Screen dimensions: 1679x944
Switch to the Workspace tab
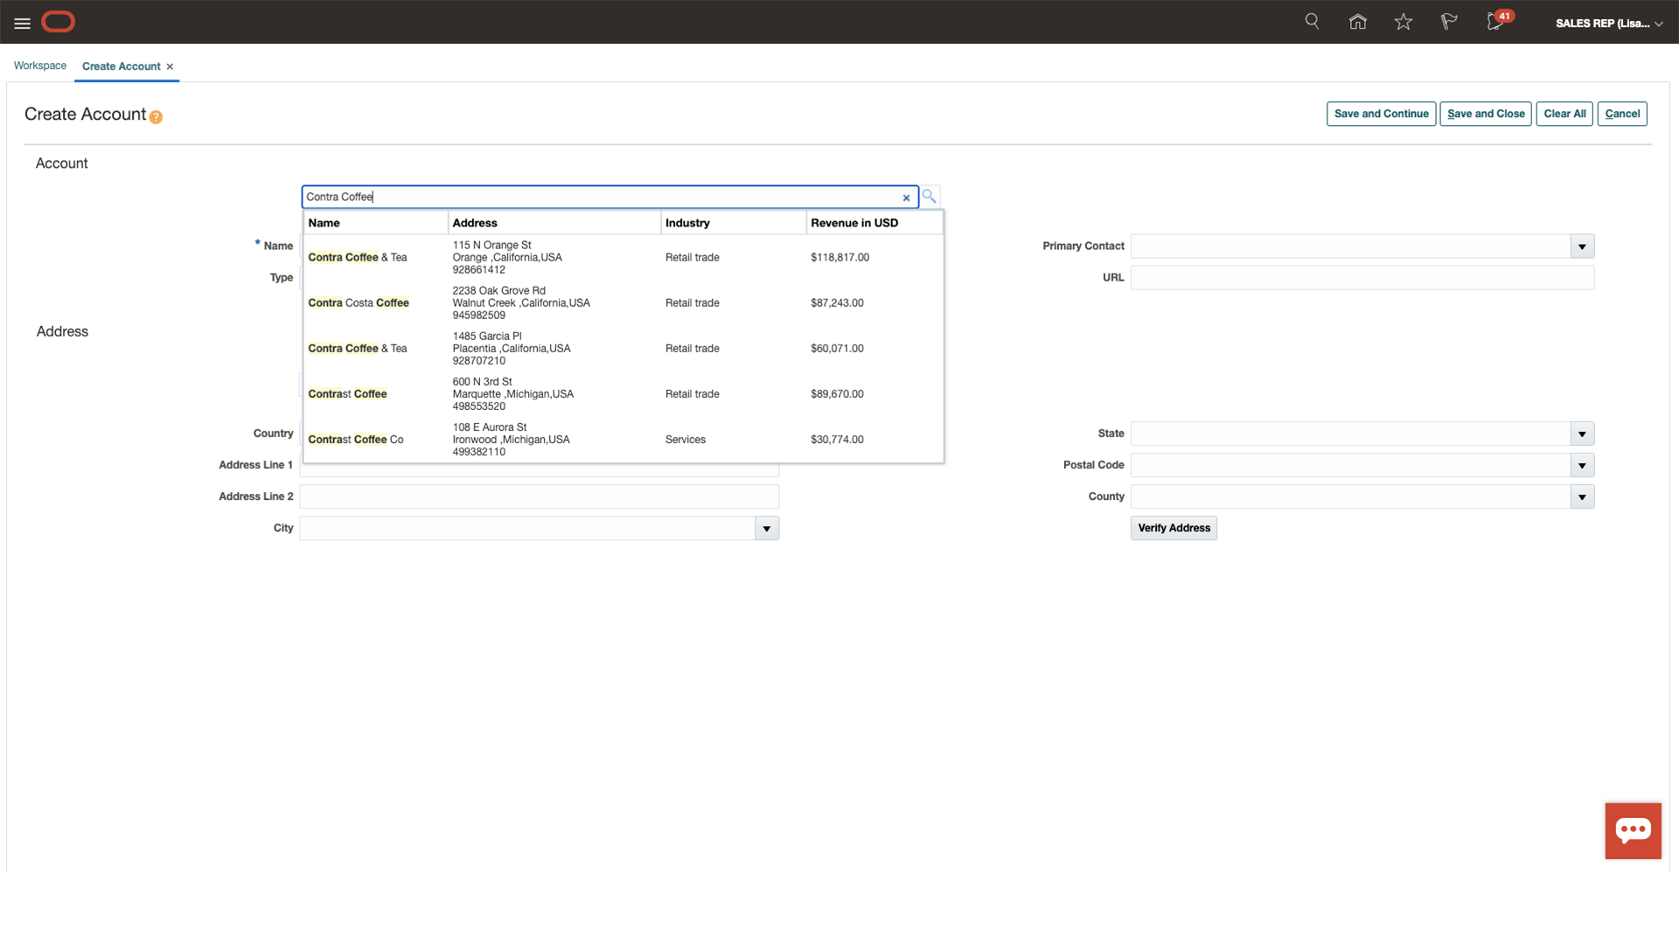pyautogui.click(x=40, y=66)
